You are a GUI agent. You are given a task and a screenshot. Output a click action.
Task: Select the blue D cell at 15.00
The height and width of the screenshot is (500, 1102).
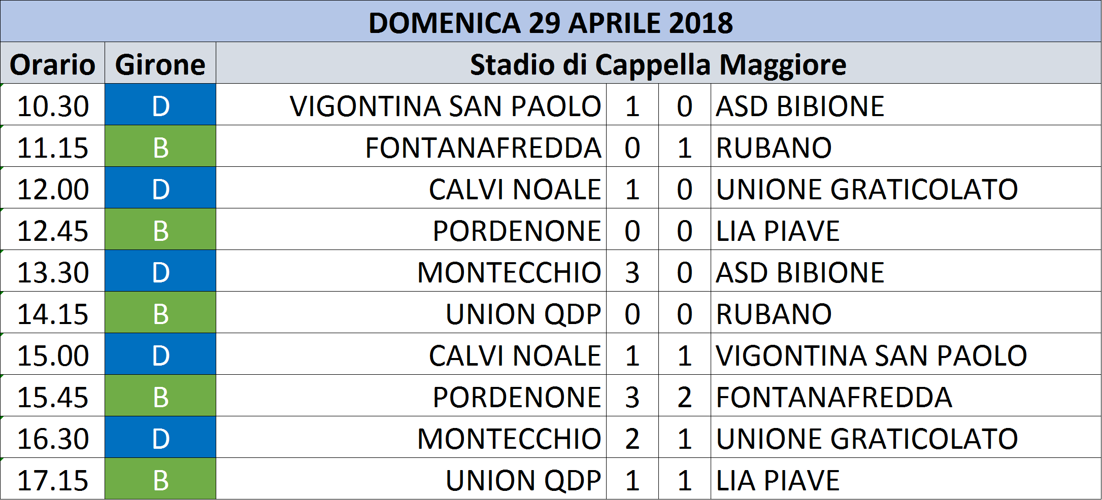coord(160,354)
